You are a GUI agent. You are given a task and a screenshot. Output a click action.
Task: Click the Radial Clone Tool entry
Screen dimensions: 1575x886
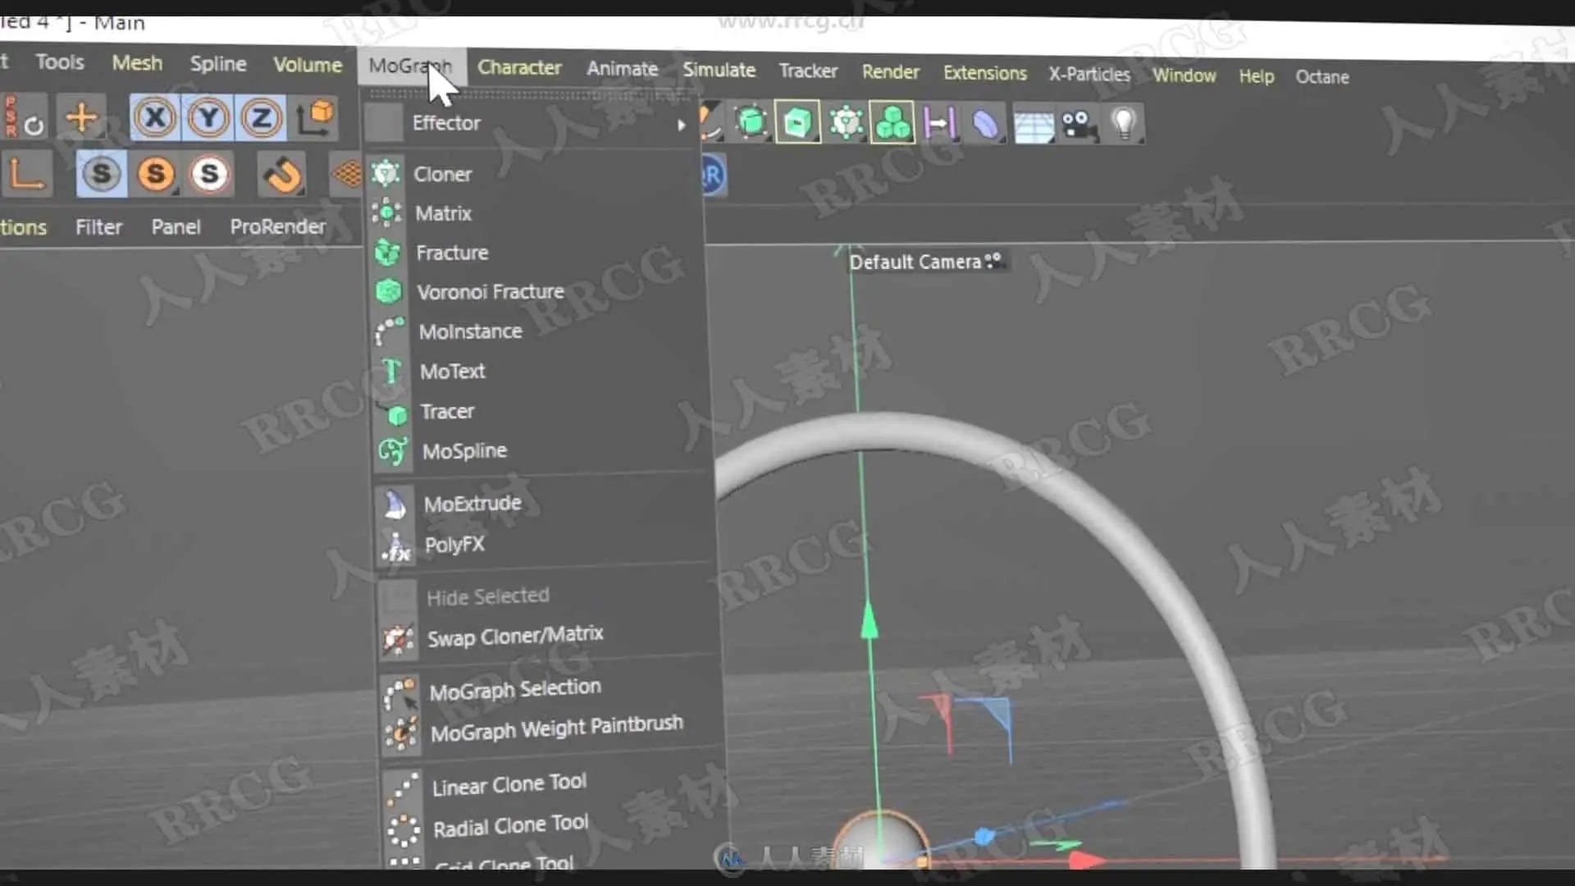[x=510, y=825]
